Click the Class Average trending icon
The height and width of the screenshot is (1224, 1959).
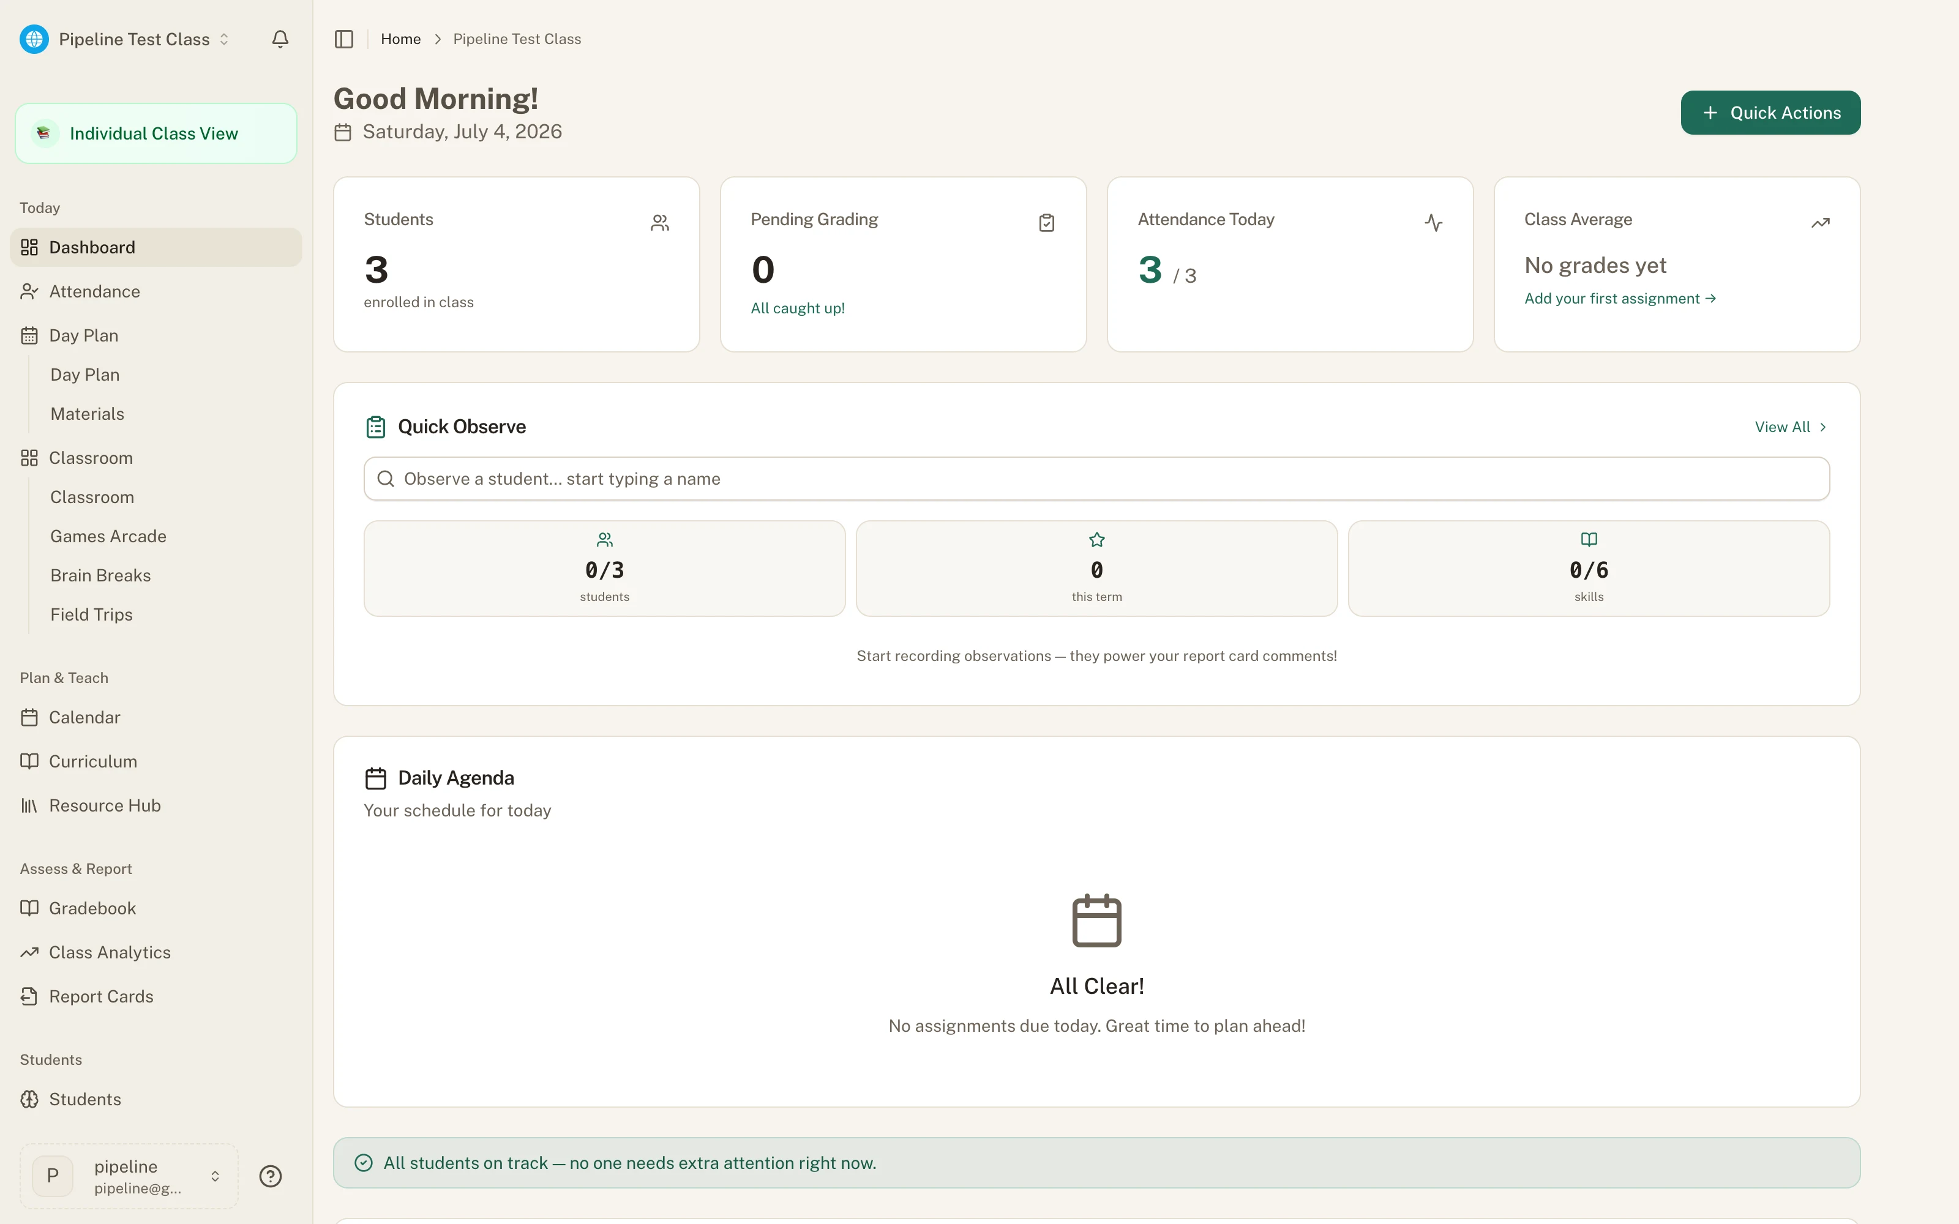(x=1821, y=223)
